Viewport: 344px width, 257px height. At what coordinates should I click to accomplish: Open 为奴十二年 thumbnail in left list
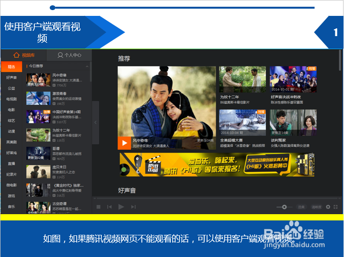point(39,135)
